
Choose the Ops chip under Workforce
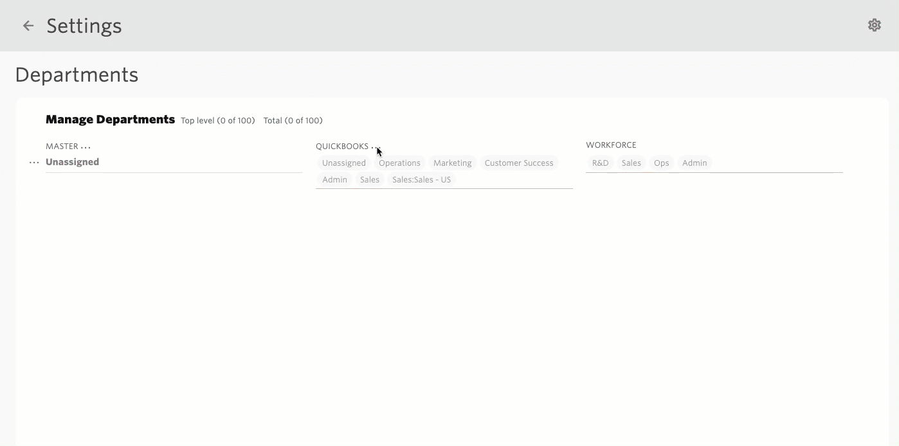click(x=661, y=163)
